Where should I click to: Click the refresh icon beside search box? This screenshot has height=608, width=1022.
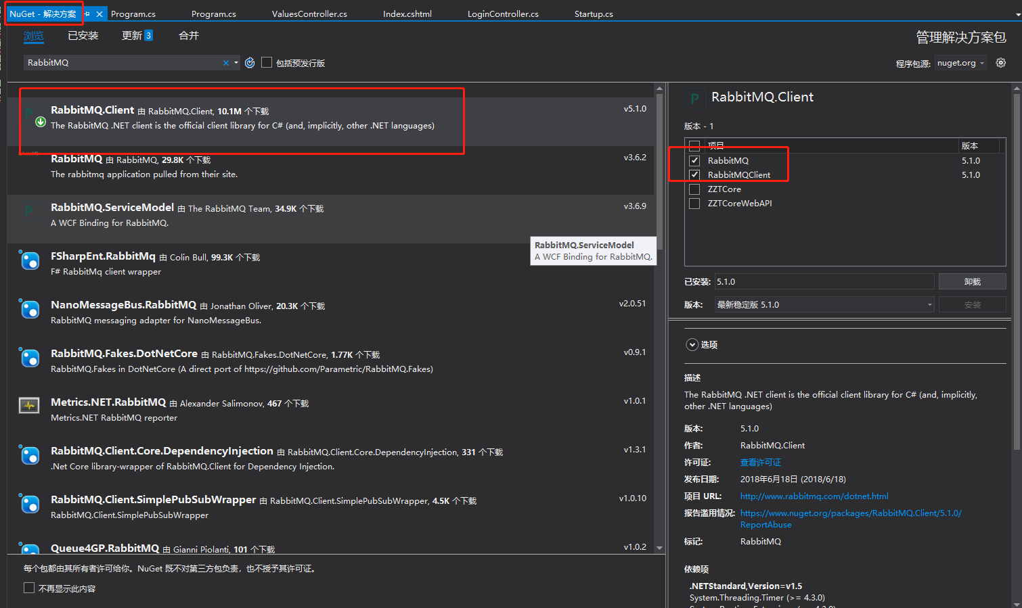point(250,63)
